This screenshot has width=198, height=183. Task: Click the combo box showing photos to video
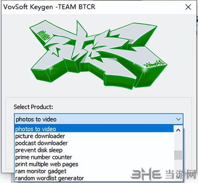pos(99,119)
